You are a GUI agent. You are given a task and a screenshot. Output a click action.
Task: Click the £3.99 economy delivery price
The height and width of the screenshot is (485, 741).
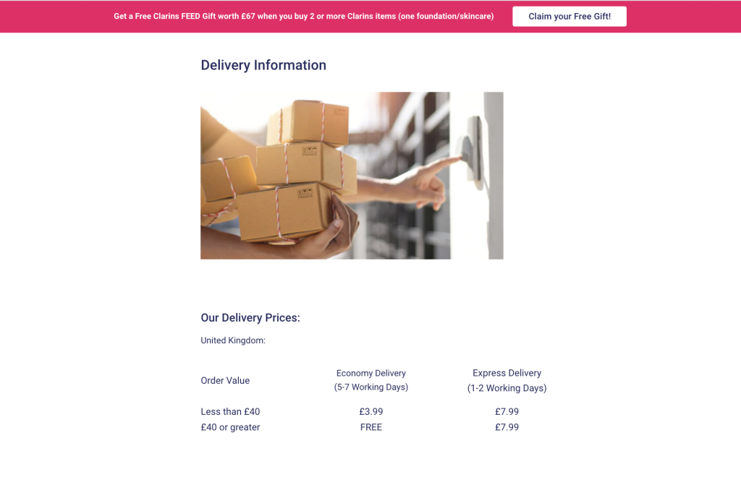371,412
